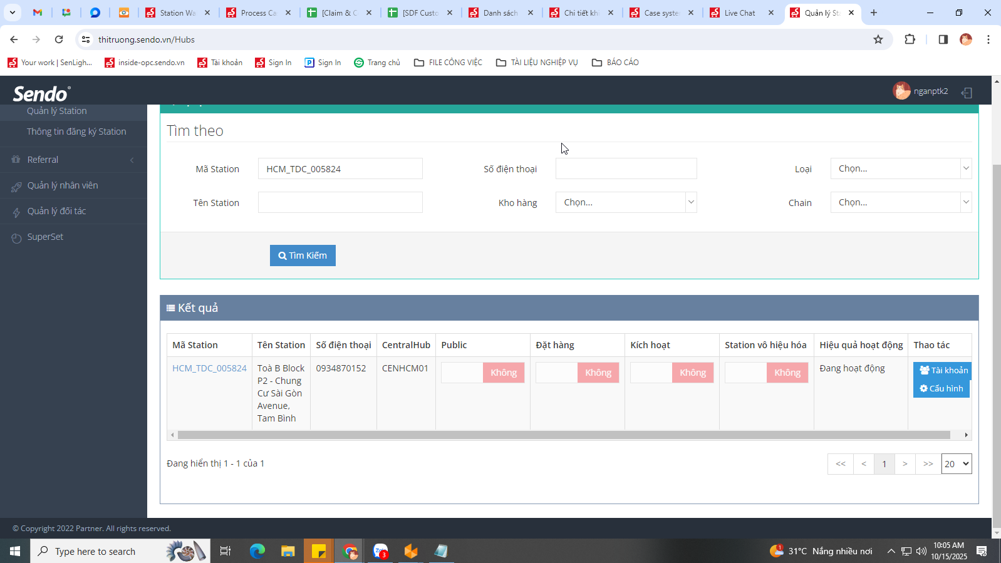Toggle the Station vô hiệu hóa switch
This screenshot has width=1001, height=563.
(766, 373)
